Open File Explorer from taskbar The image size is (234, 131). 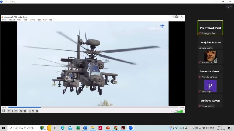tap(93, 128)
